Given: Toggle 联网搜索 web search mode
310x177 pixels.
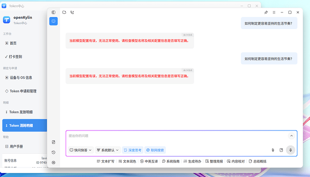Looking at the screenshot, I should (155, 150).
